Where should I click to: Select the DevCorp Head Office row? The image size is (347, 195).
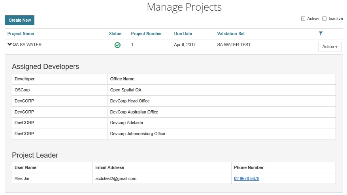click(x=130, y=101)
